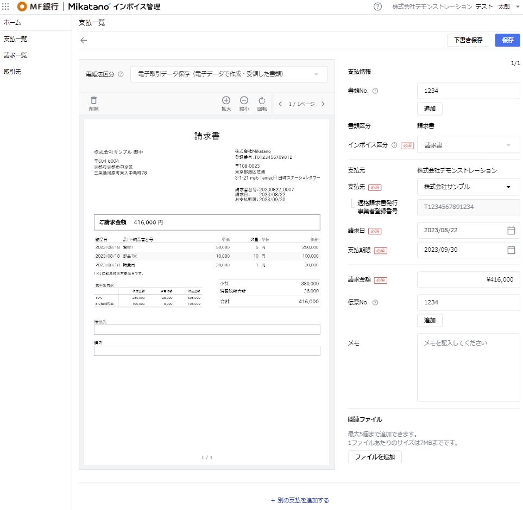
Task: Show help for インボイス区分
Action: (394, 145)
